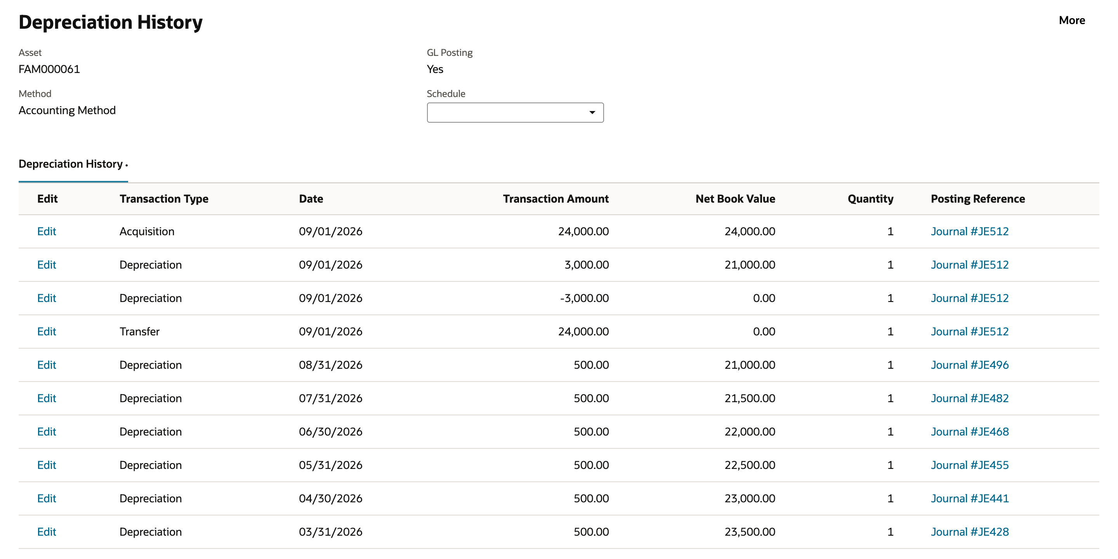The width and height of the screenshot is (1118, 559).
Task: Open Journal #JE482 link
Action: (970, 398)
